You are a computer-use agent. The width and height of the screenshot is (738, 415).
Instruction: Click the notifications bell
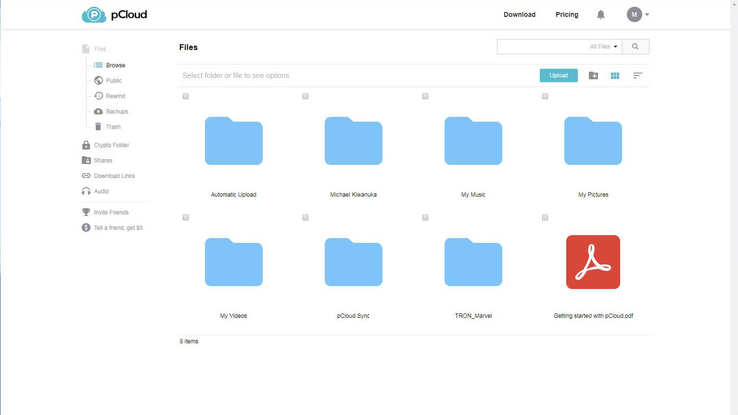click(x=600, y=14)
